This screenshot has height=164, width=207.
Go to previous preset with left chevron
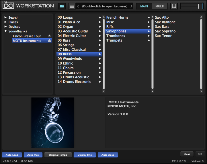78,6
